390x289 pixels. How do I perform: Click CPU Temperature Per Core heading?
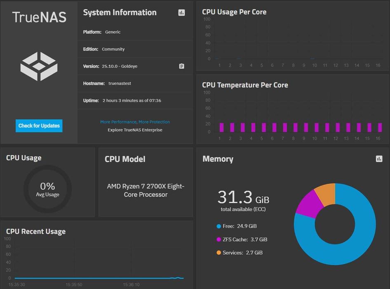tap(245, 85)
